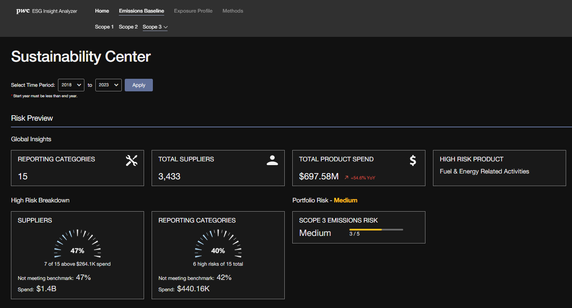Switch to the Emissions Baseline tab
The image size is (572, 308).
coord(142,11)
